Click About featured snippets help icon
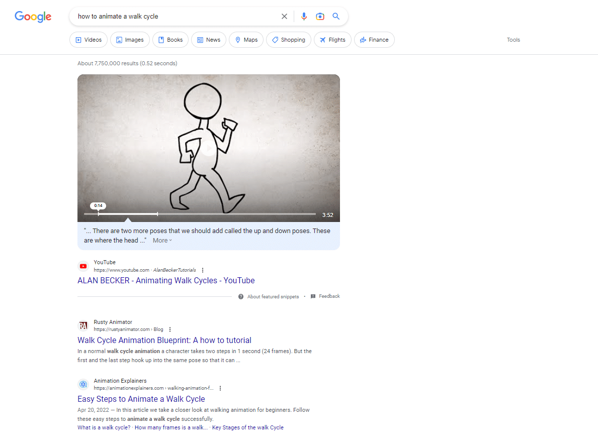The image size is (598, 448). [241, 296]
